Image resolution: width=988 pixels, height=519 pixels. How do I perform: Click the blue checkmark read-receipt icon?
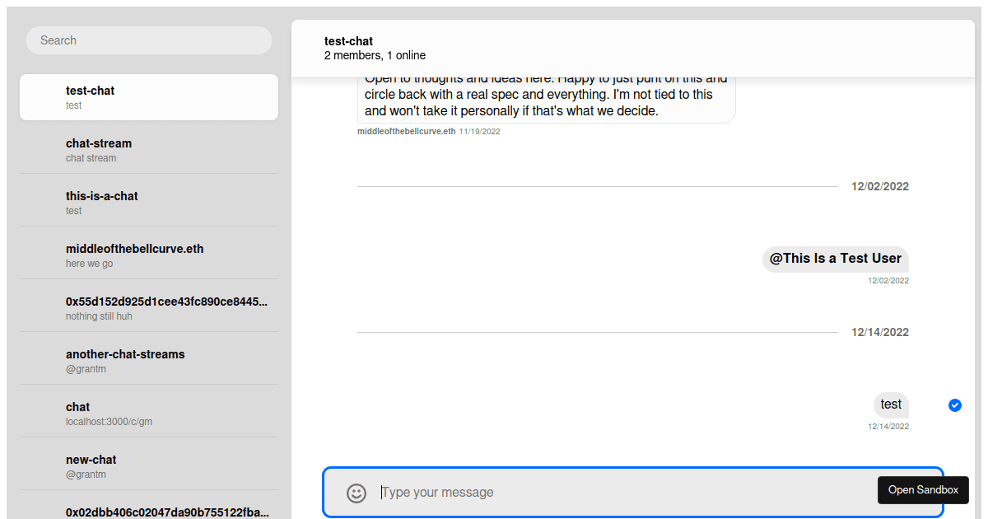[954, 404]
